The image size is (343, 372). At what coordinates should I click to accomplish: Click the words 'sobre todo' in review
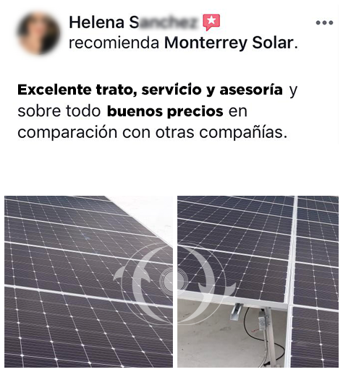[59, 111]
